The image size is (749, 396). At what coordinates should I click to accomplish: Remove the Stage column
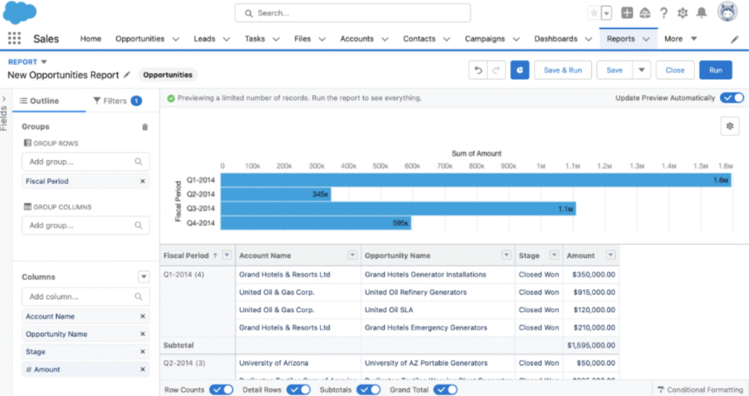(x=143, y=351)
